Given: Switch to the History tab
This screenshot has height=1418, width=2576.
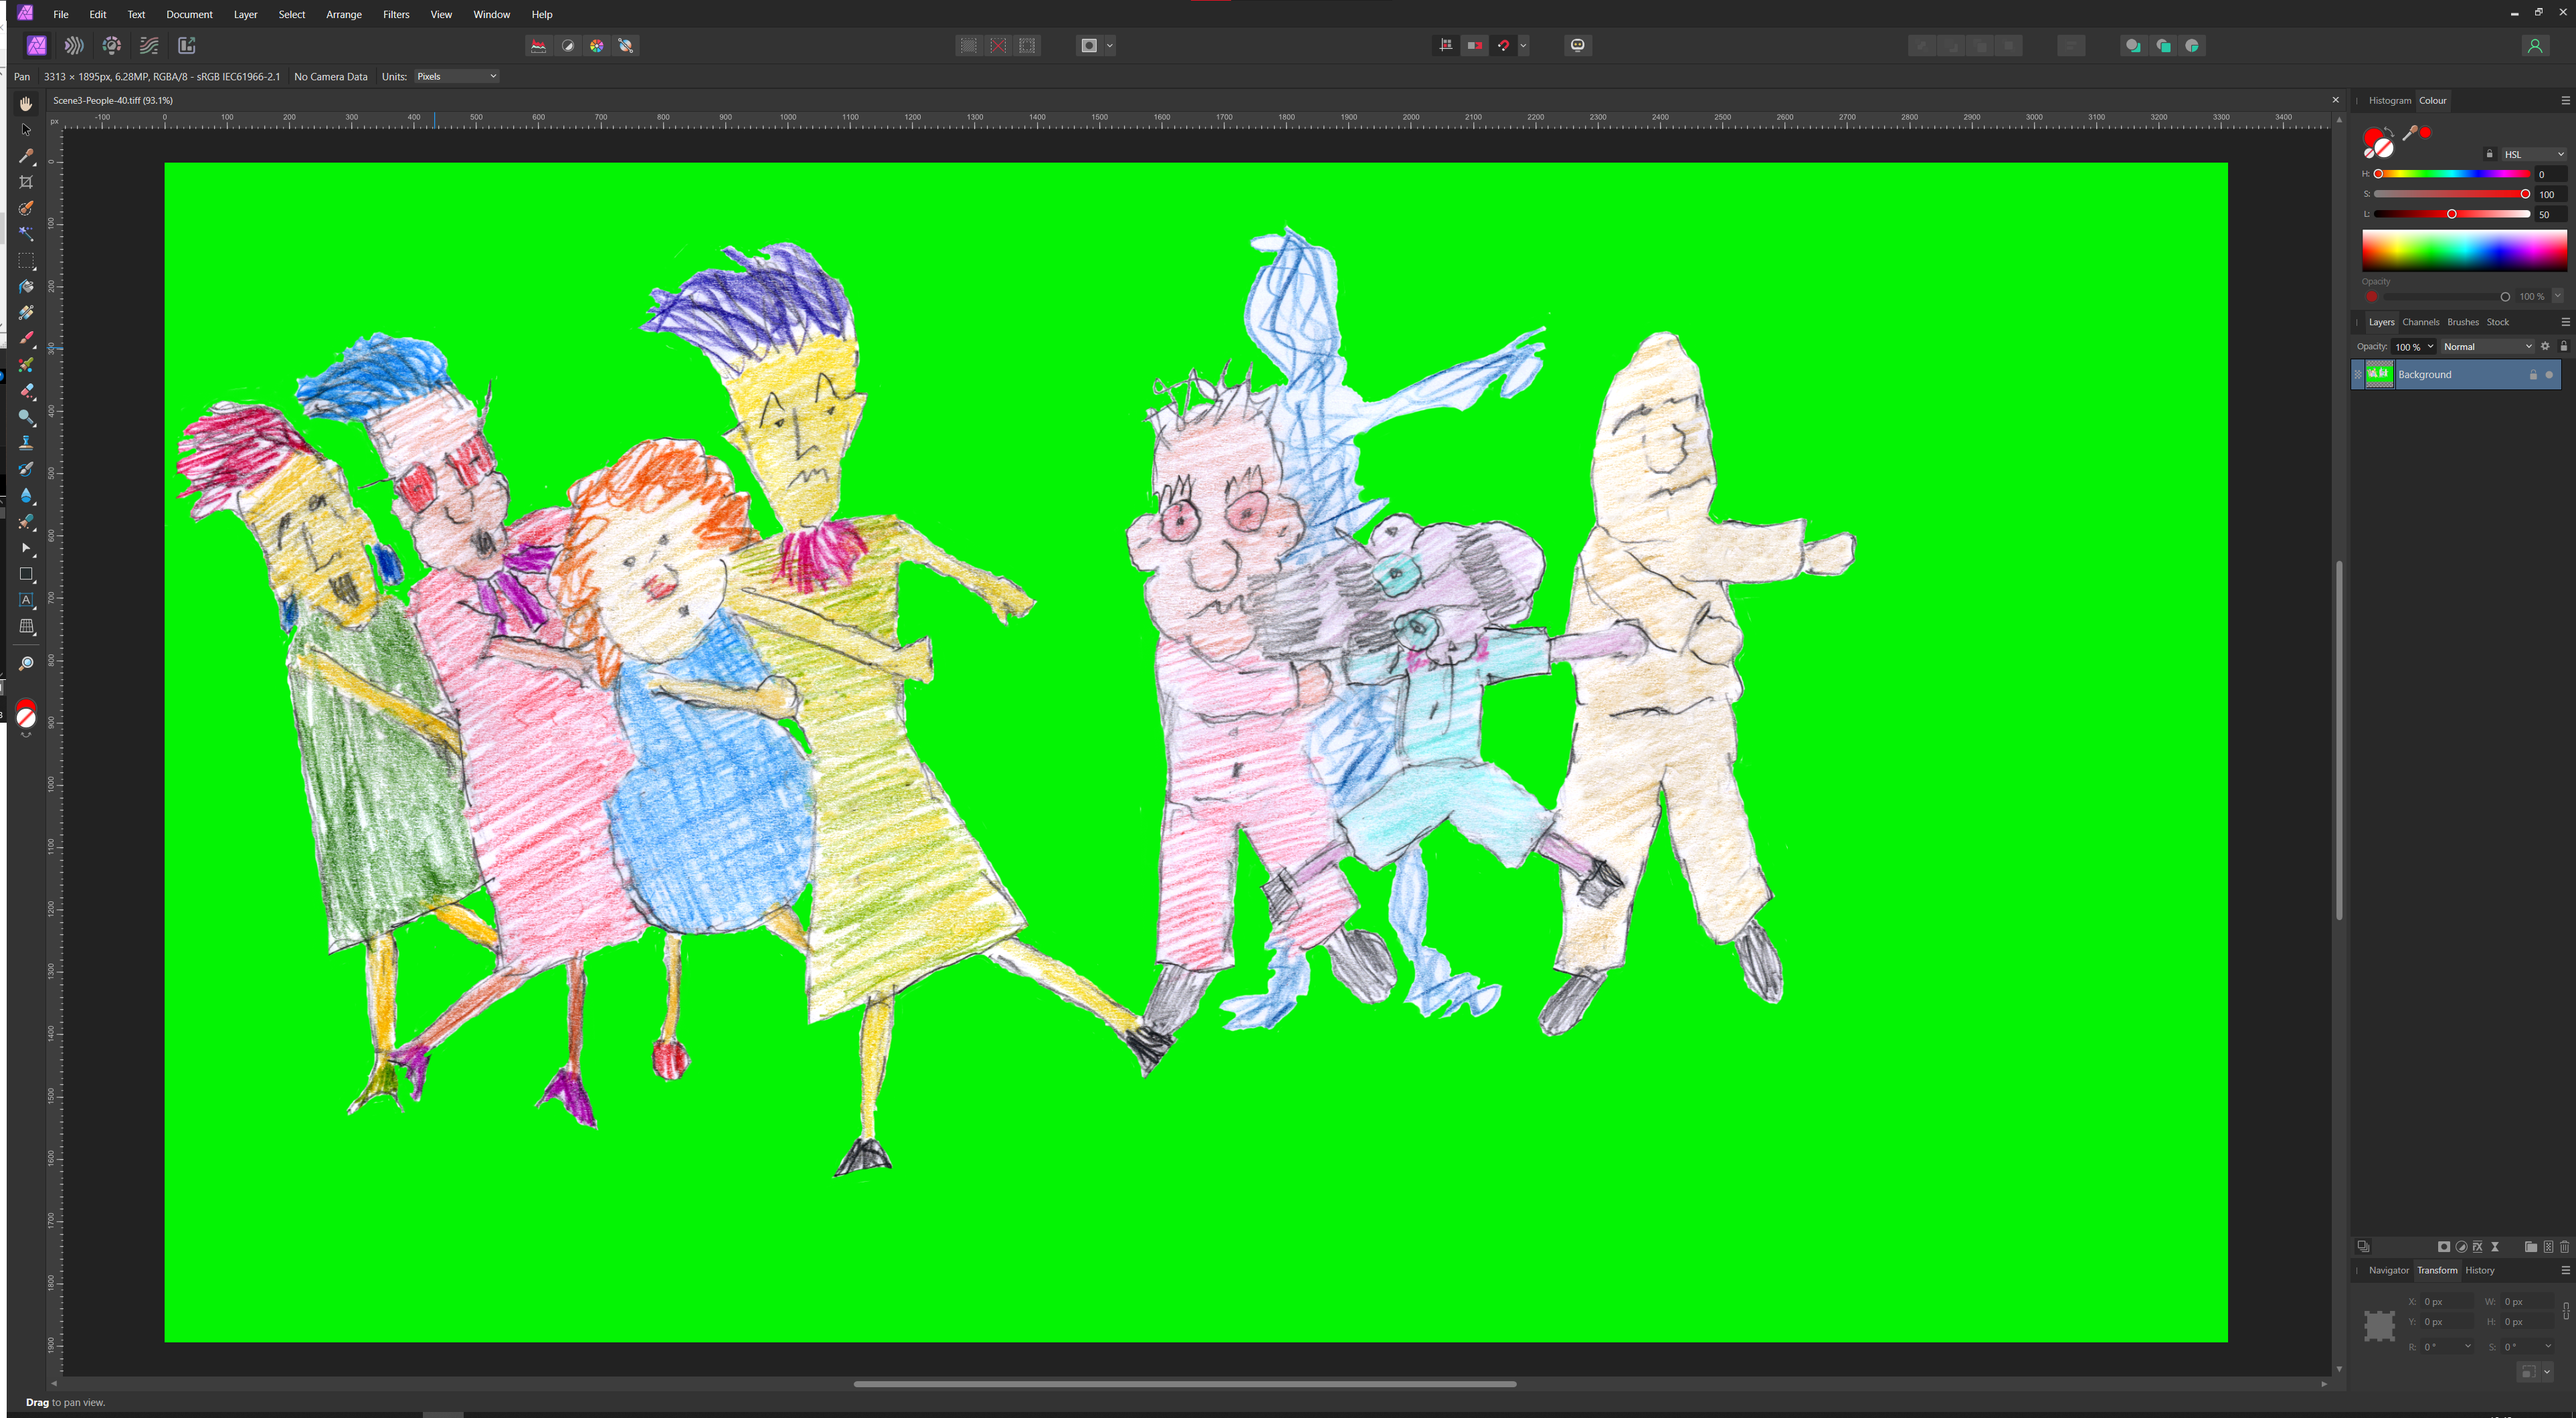Looking at the screenshot, I should point(2480,1270).
